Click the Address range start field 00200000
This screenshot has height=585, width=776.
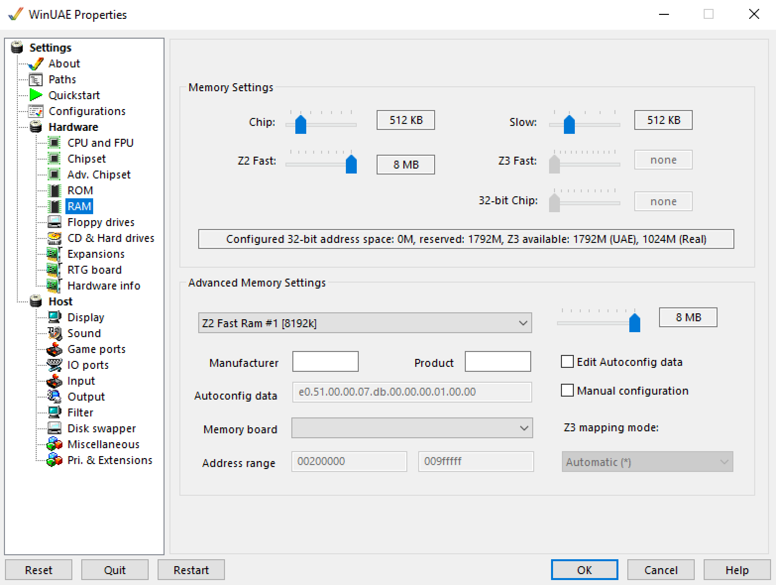349,461
